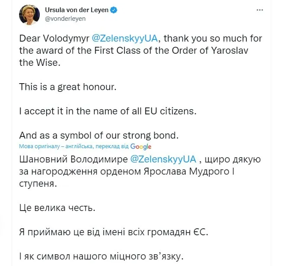Click the Google logo in translation credit
Viewport: 283px width, 266px height.
tap(141, 146)
